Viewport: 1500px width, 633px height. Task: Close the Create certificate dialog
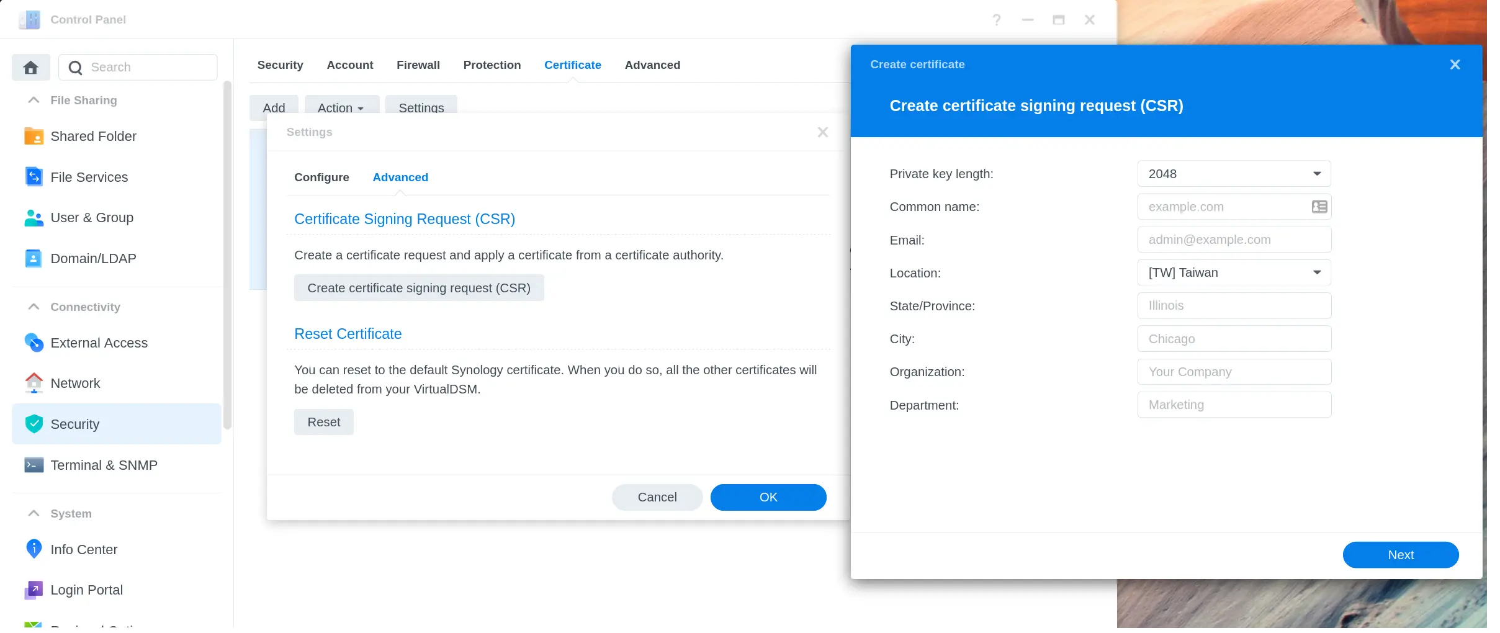(x=1455, y=65)
